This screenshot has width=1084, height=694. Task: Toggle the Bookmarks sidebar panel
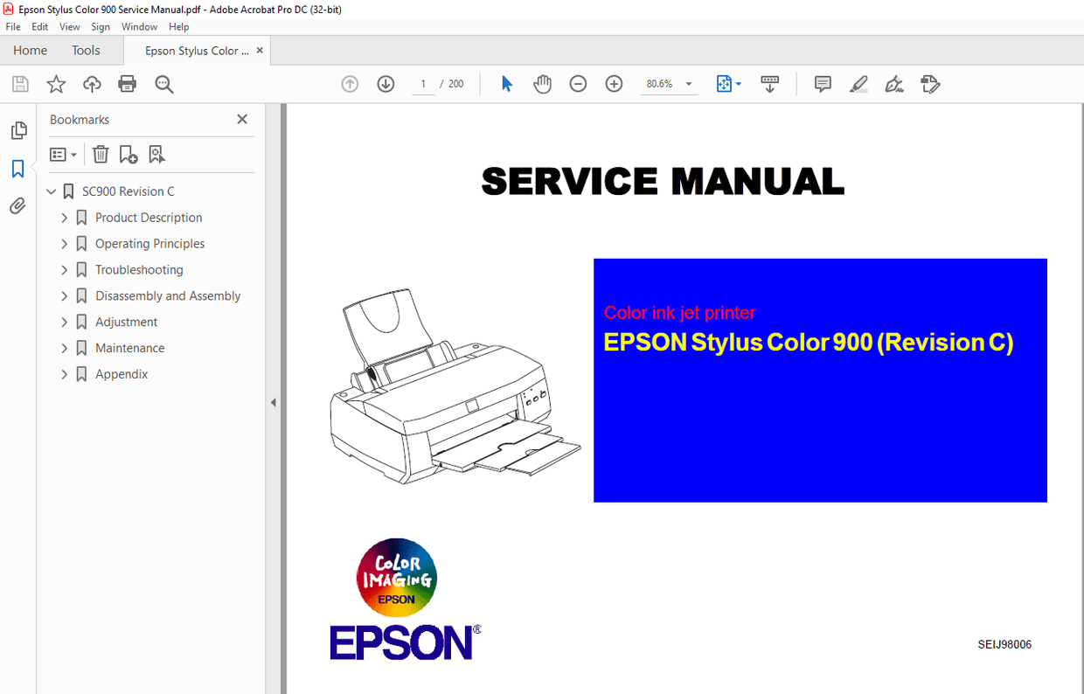tap(18, 168)
